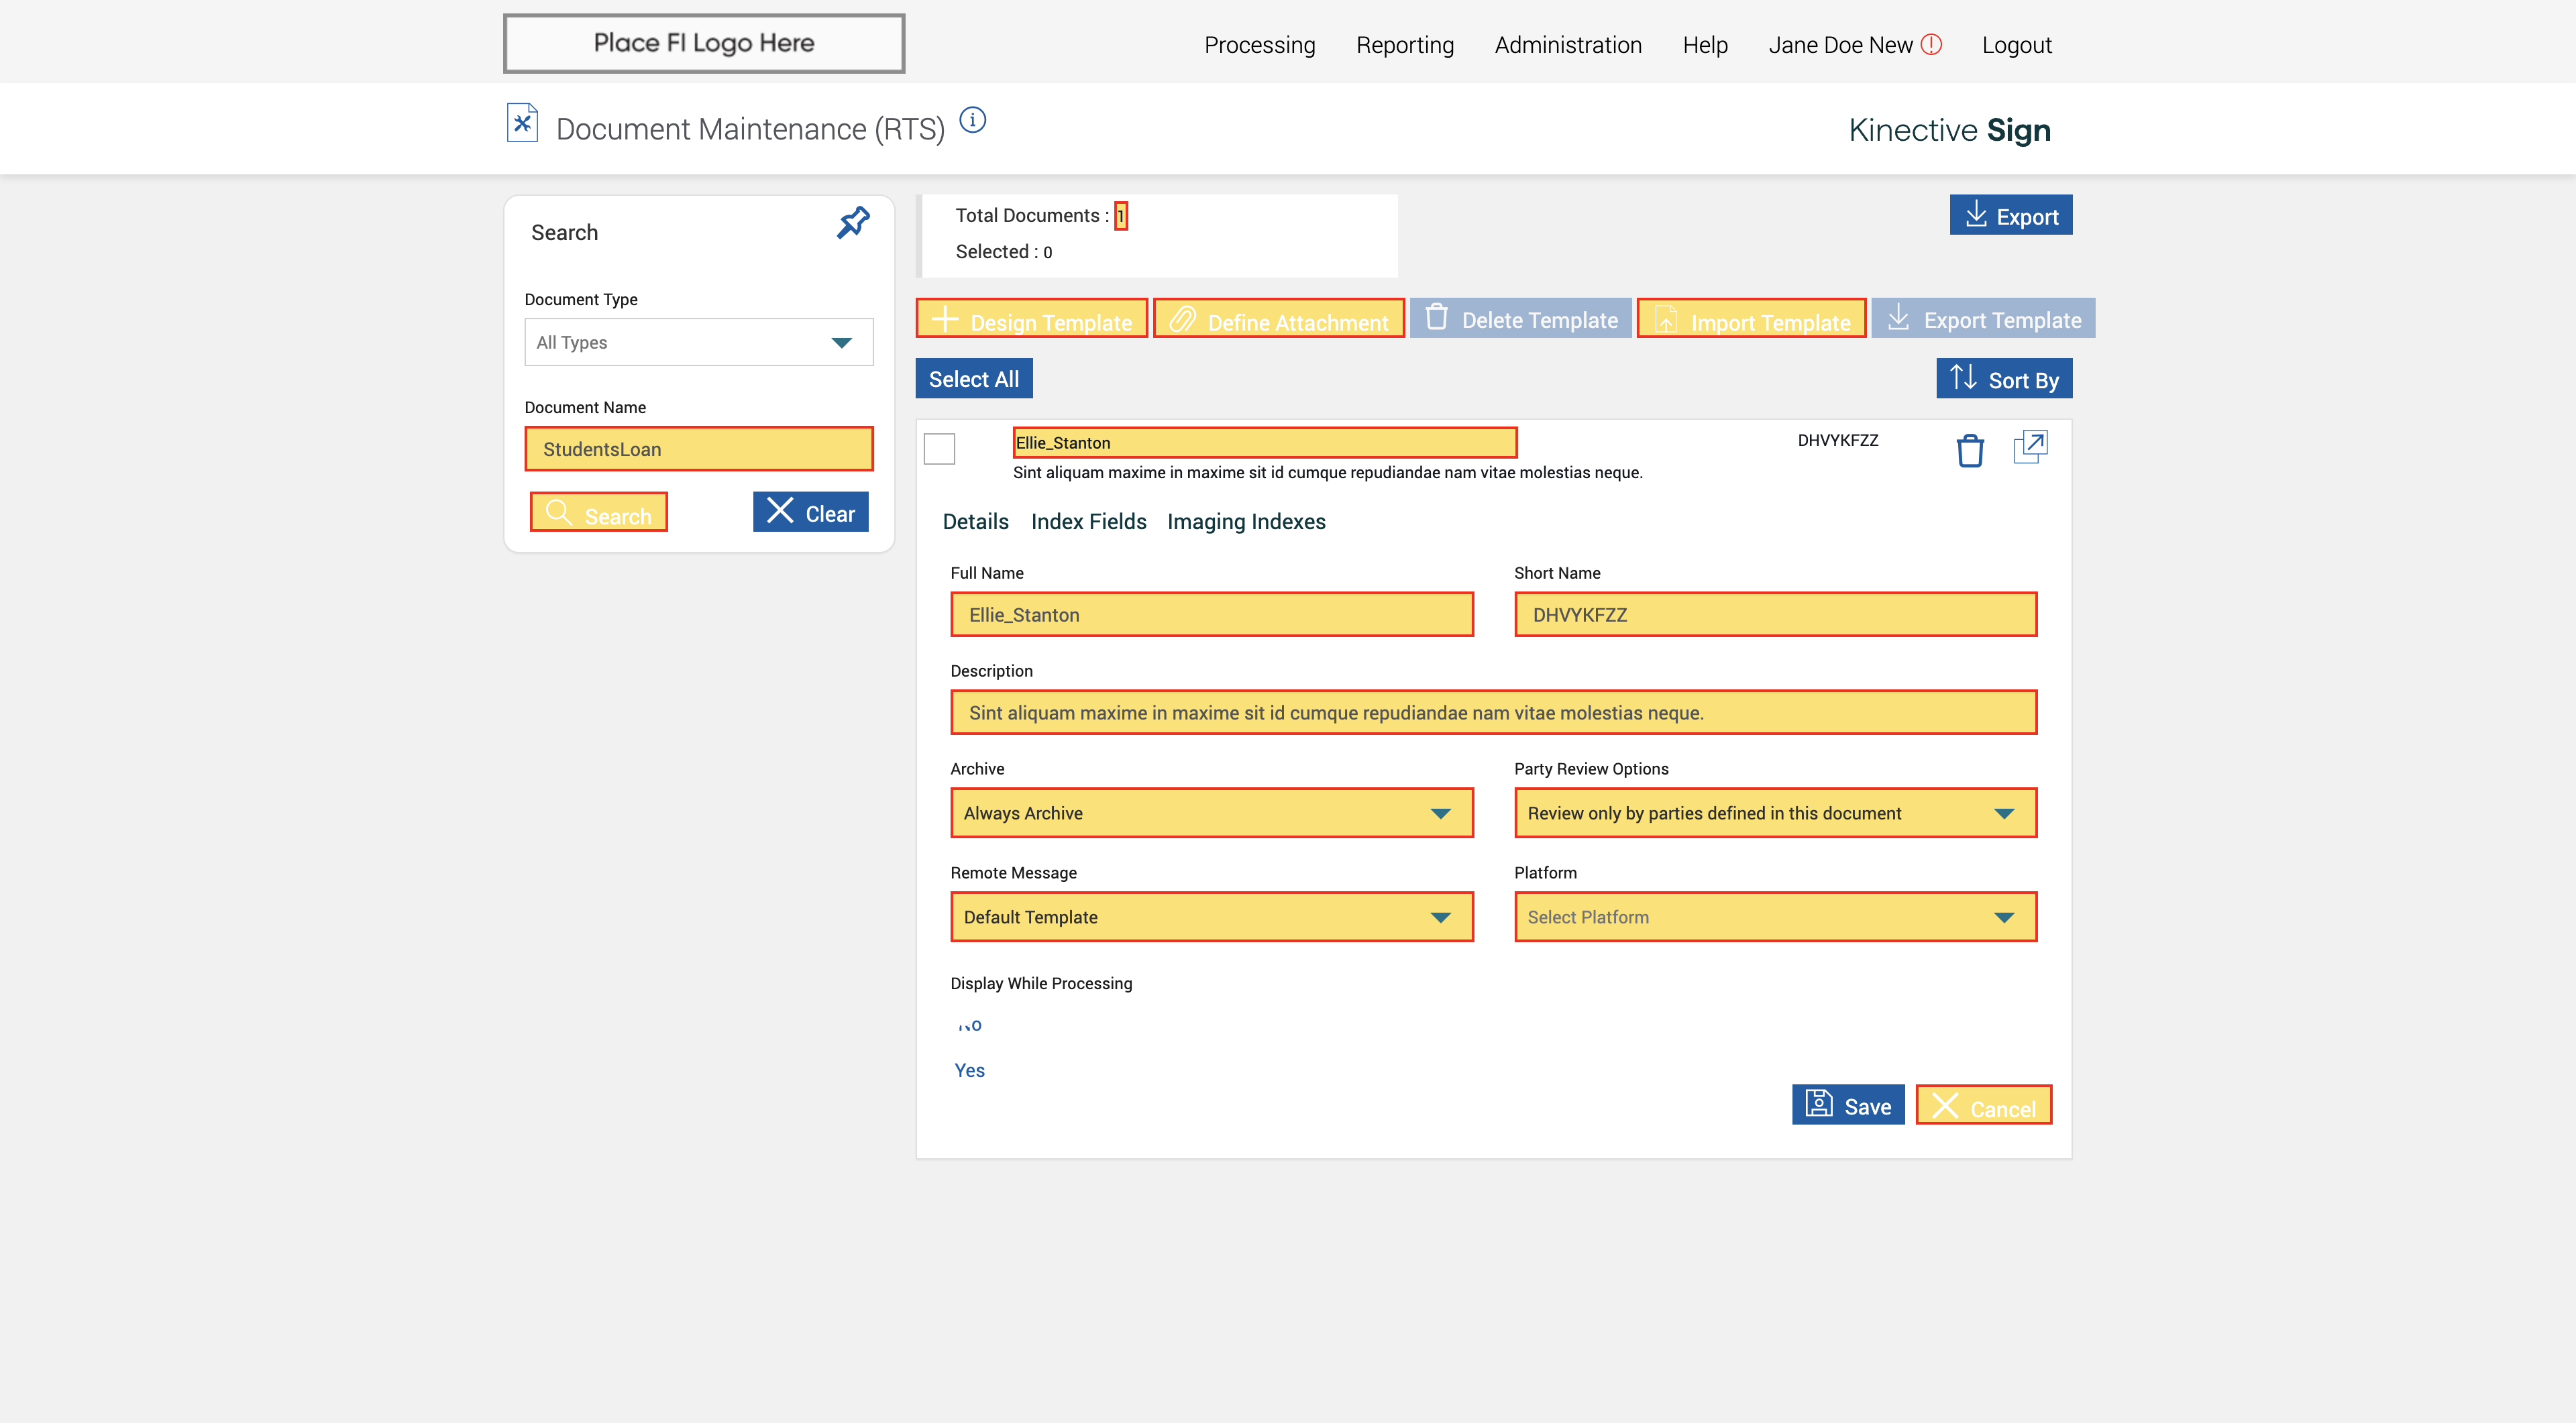Click the red alert icon near Jane Doe
Image resolution: width=2576 pixels, height=1423 pixels.
click(1932, 44)
